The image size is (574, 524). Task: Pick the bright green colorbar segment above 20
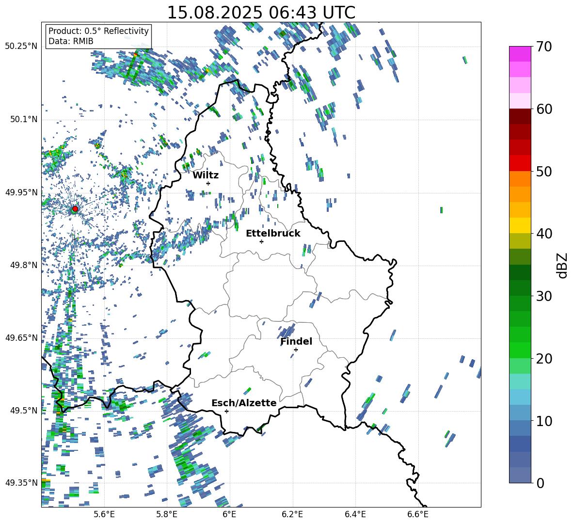tap(520, 350)
